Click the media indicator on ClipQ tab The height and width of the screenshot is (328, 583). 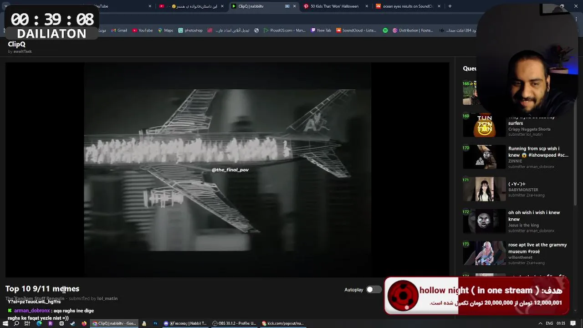(287, 6)
